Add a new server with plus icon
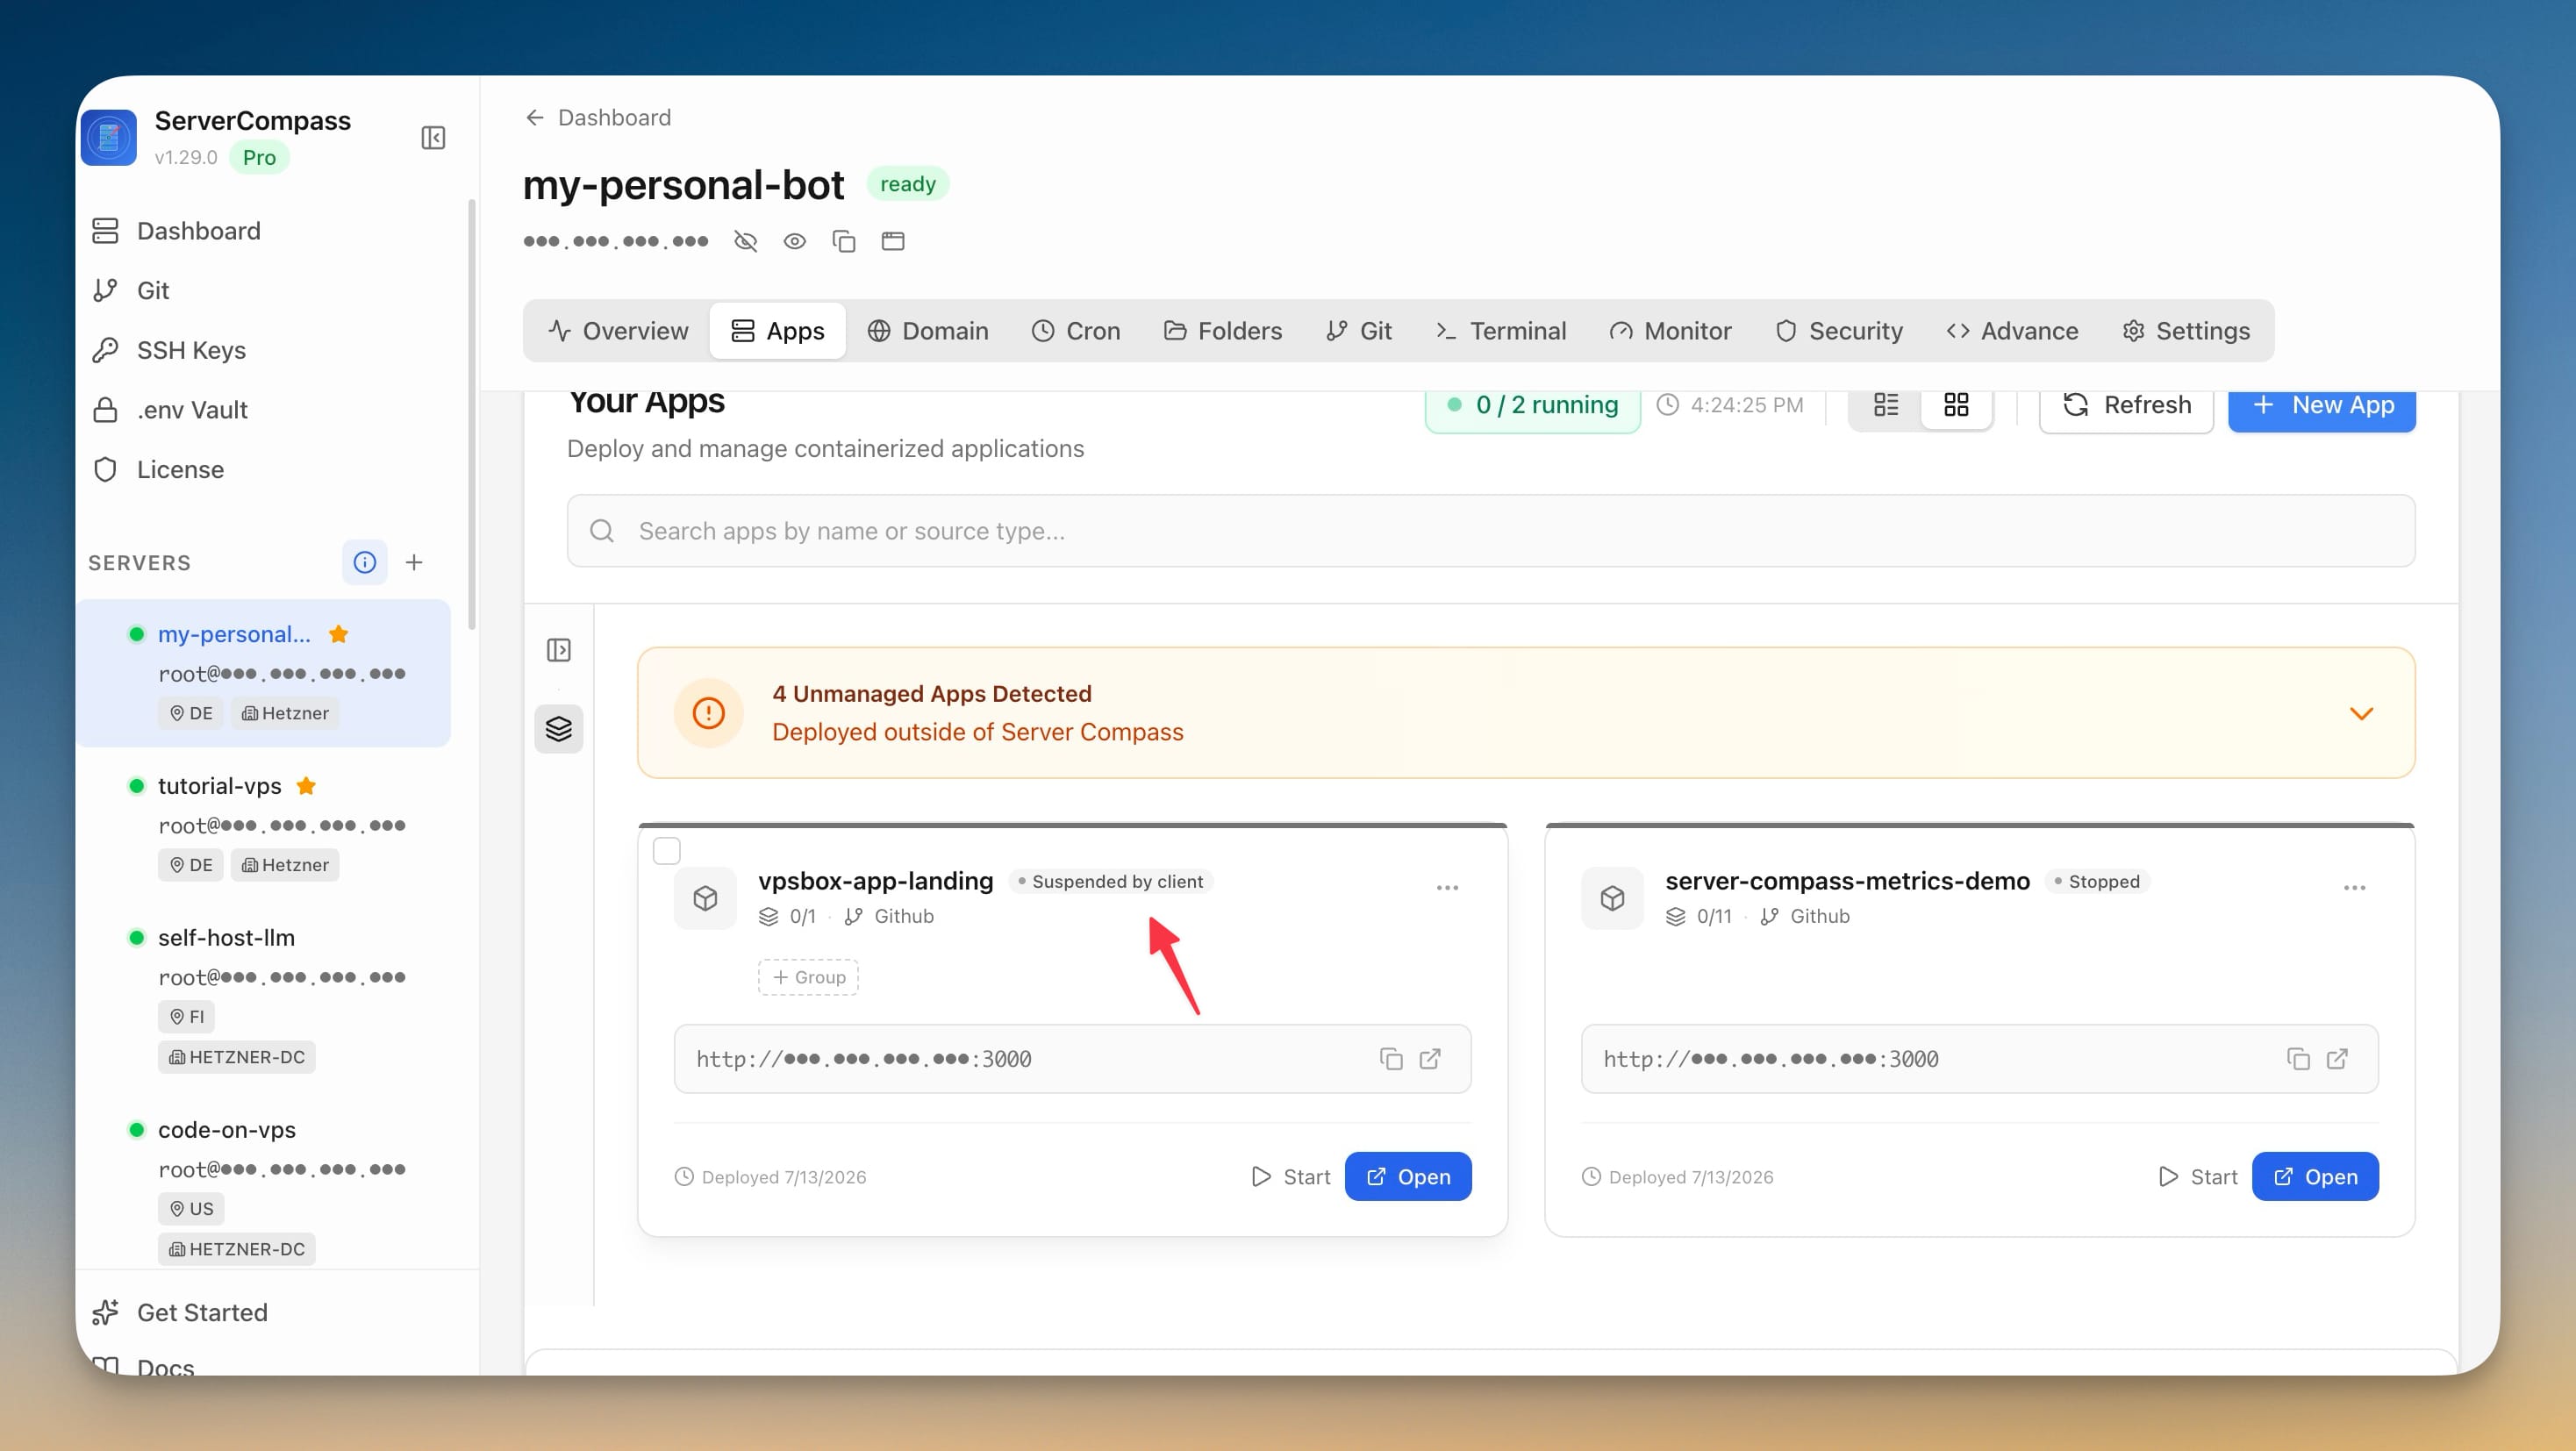Image resolution: width=2576 pixels, height=1451 pixels. 414,562
